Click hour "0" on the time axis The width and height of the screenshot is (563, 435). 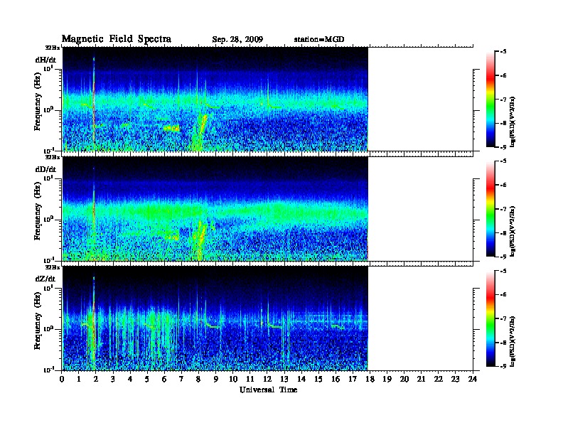pyautogui.click(x=62, y=380)
